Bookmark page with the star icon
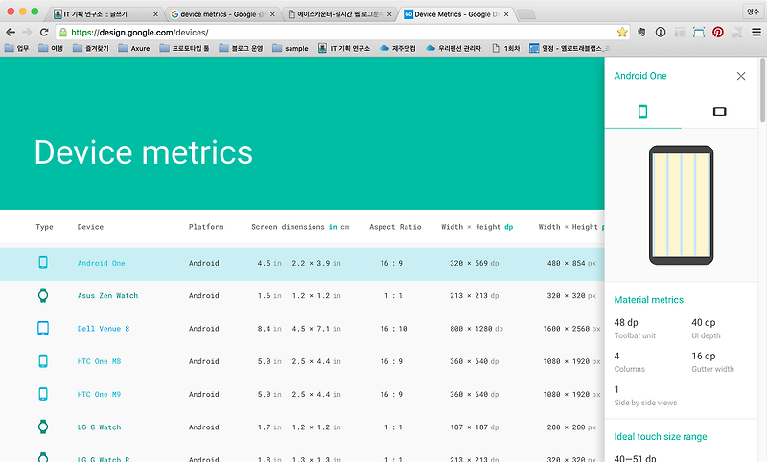Screen dimensions: 767x462 coord(622,33)
